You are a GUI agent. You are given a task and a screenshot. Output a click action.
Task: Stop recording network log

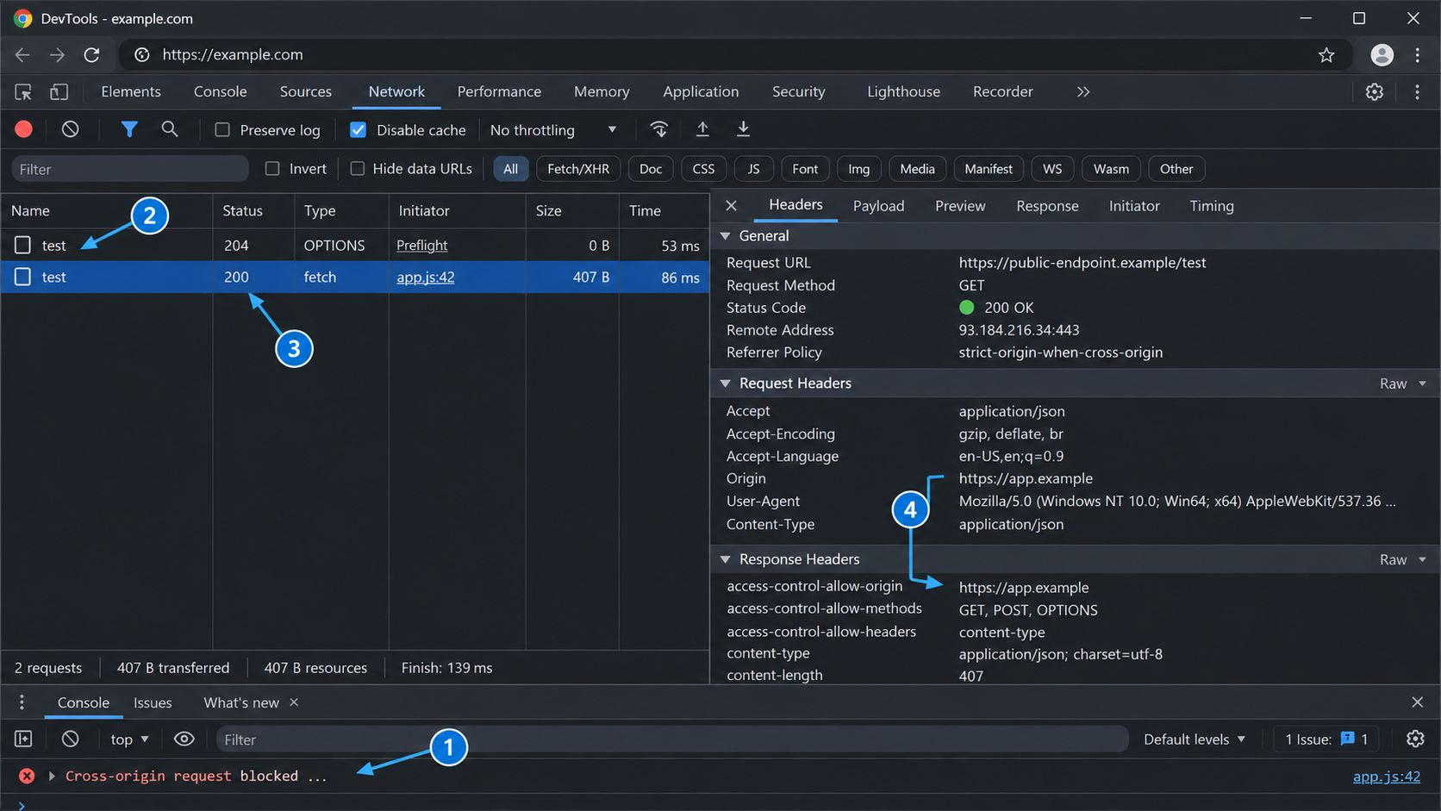point(24,129)
